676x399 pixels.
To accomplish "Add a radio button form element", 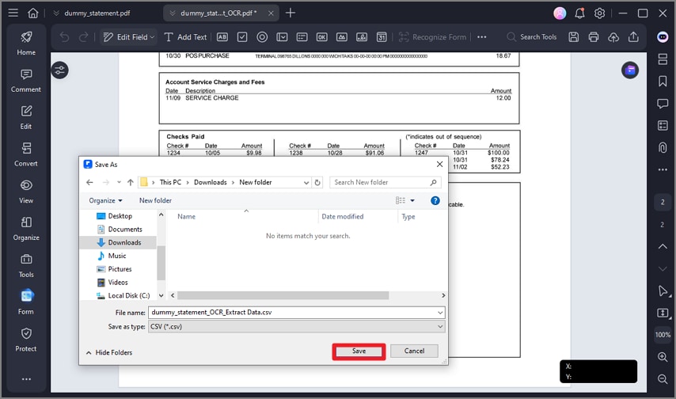I will pyautogui.click(x=262, y=37).
